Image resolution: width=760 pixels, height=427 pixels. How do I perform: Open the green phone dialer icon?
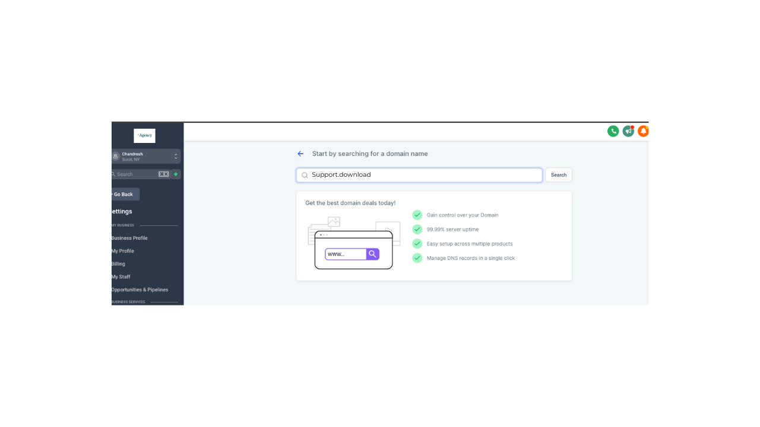click(x=613, y=131)
